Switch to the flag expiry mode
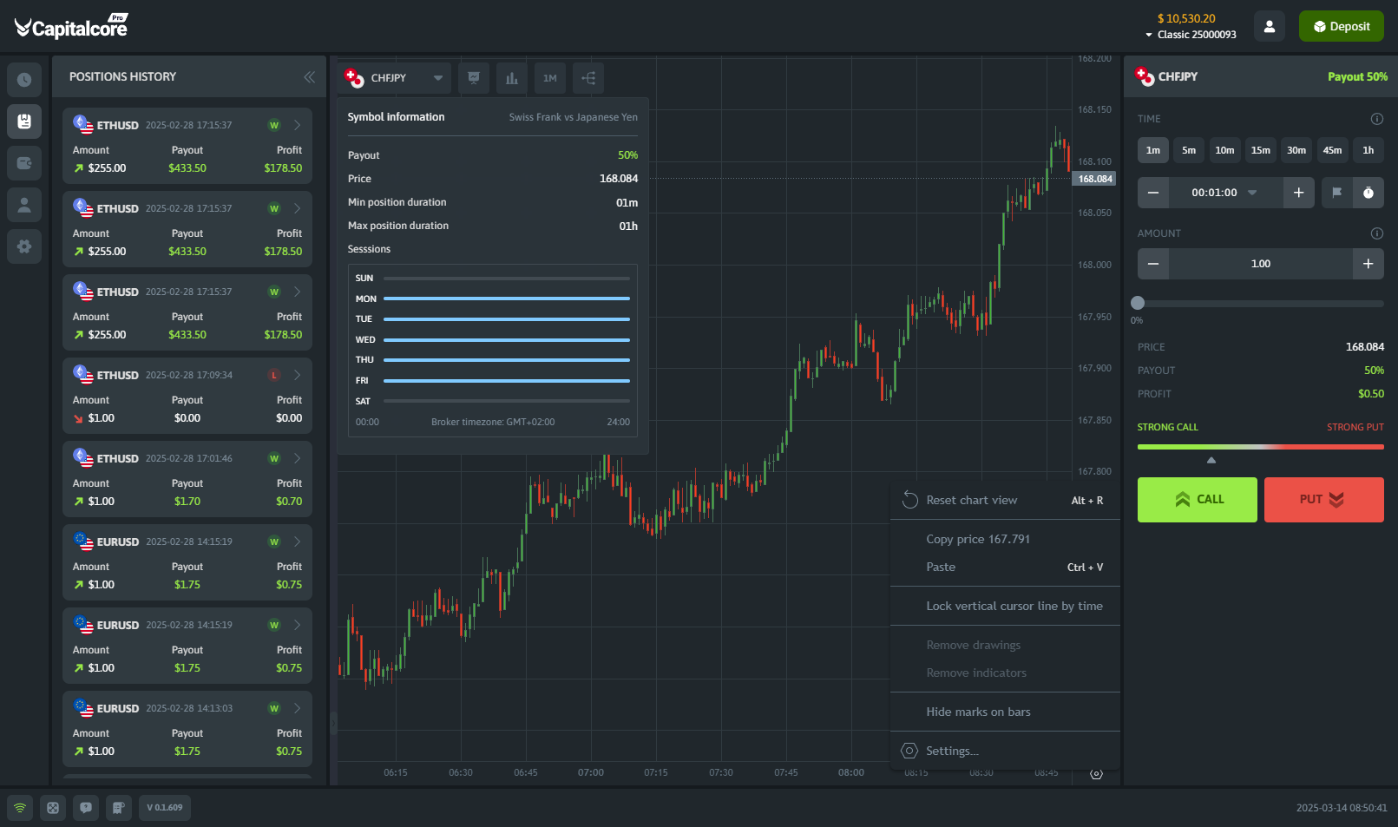This screenshot has width=1398, height=827. (1337, 193)
